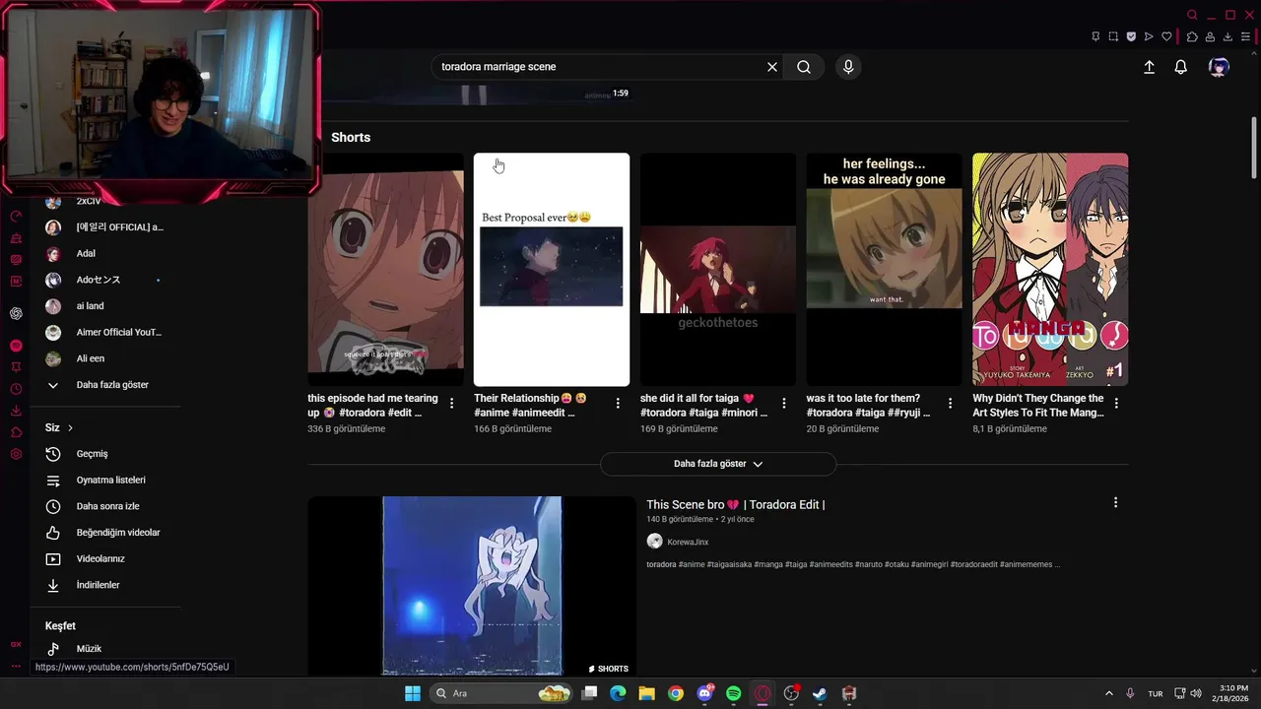Open more options for 'This Scene bro' video
Viewport: 1261px width, 709px height.
click(x=1115, y=502)
